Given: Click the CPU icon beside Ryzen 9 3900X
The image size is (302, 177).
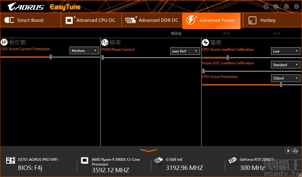Looking at the screenshot, I should [x=85, y=161].
